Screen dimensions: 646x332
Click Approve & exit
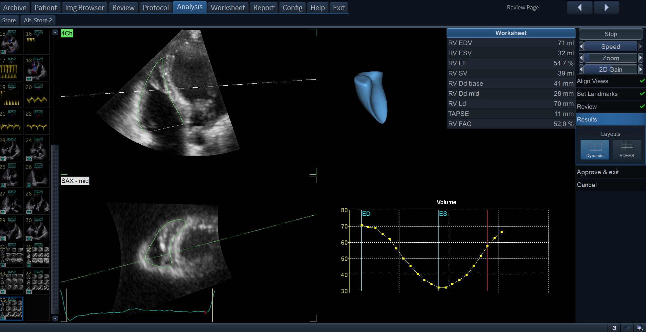597,172
